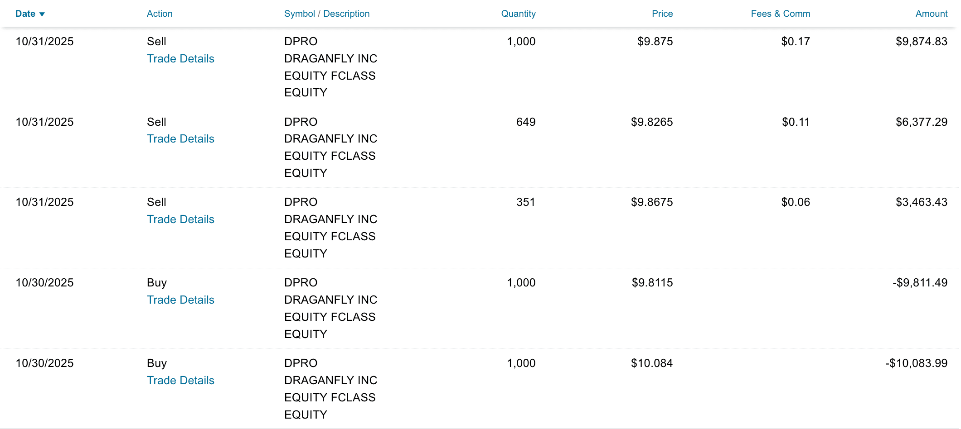The image size is (961, 429).
Task: Sort by the Amount column header
Action: pyautogui.click(x=931, y=14)
